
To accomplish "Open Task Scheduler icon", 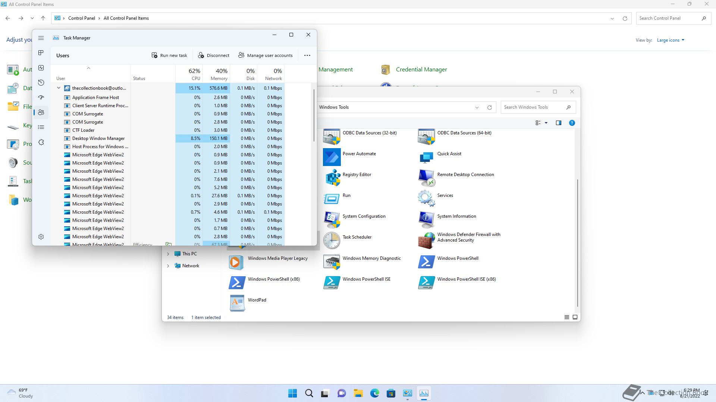I will tap(332, 240).
